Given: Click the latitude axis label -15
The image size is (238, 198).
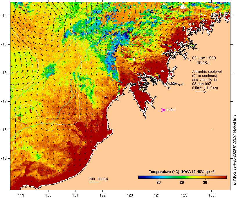Looking at the screenshot, I should [4, 44].
